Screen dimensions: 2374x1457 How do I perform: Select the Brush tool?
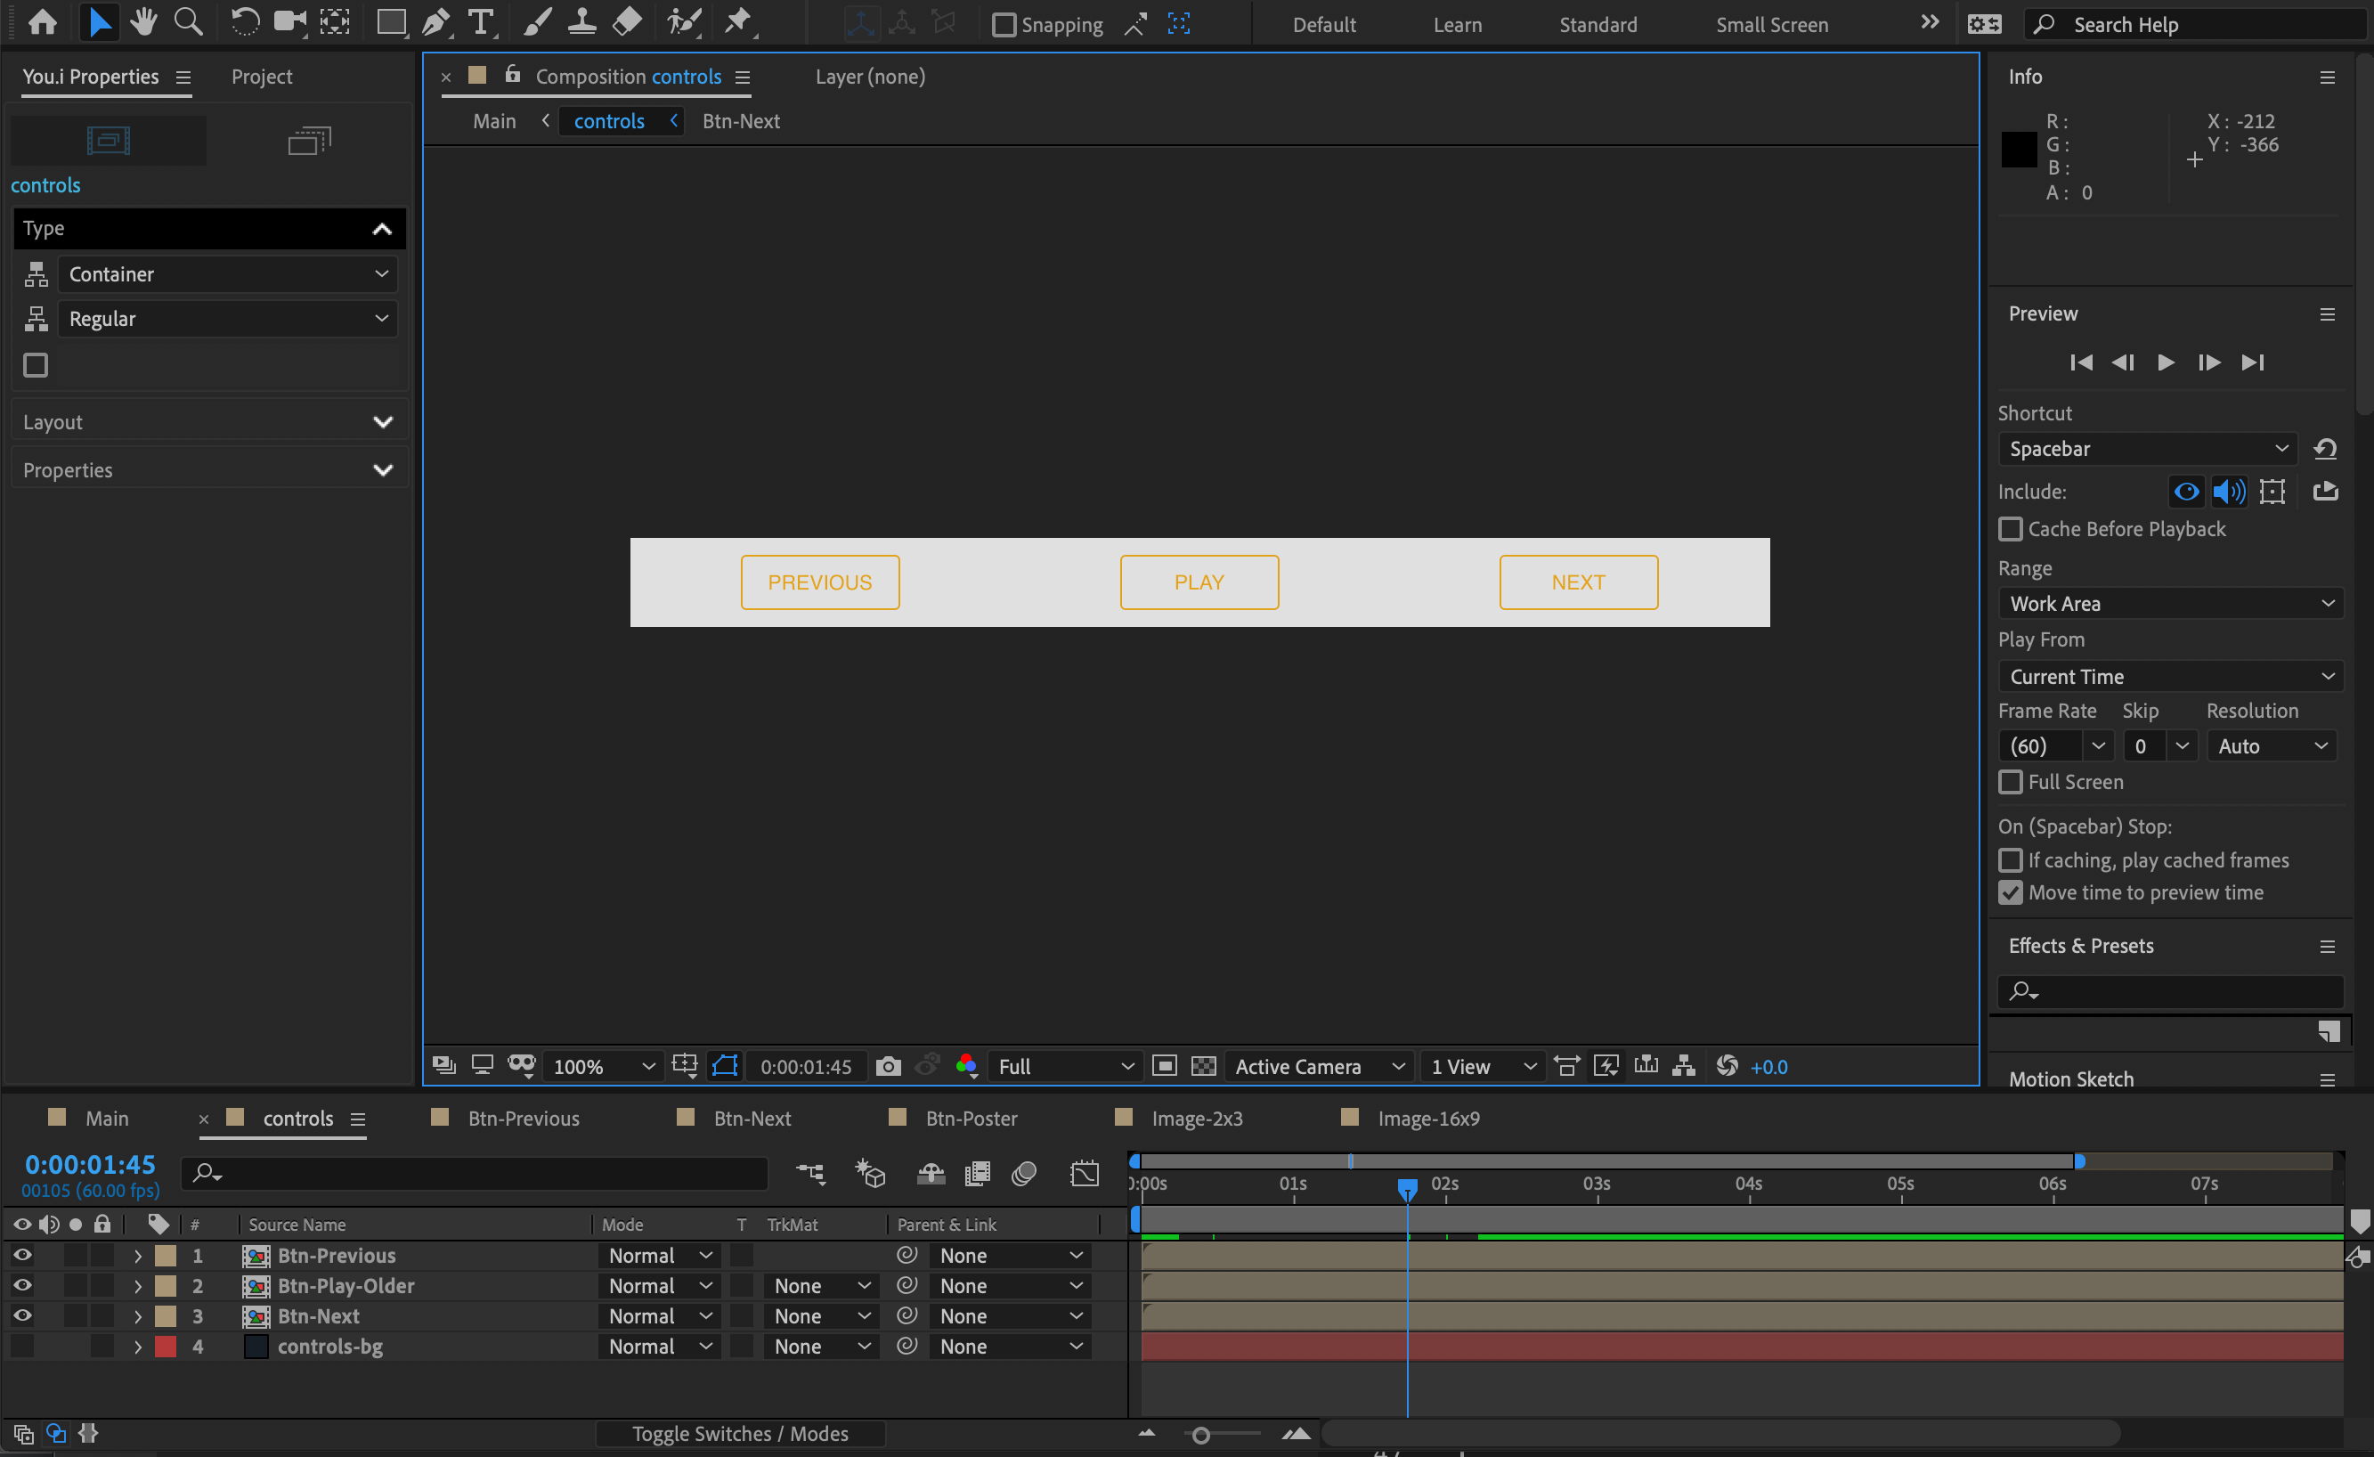pyautogui.click(x=538, y=22)
